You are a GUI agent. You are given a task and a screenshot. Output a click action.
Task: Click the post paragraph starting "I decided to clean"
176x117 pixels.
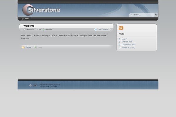pos(64,37)
